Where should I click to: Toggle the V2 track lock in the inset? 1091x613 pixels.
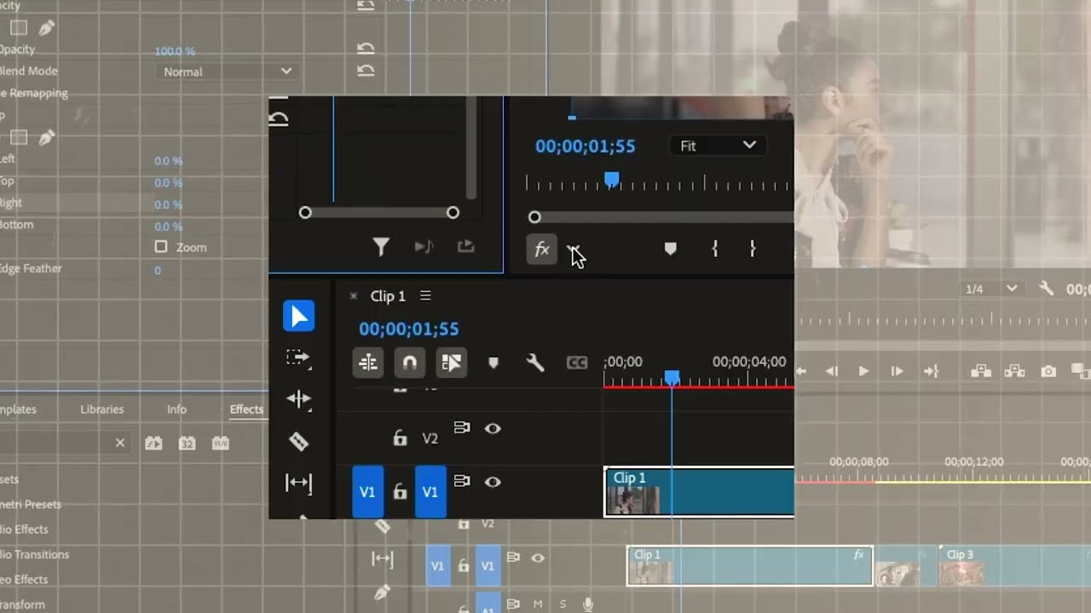(x=400, y=438)
